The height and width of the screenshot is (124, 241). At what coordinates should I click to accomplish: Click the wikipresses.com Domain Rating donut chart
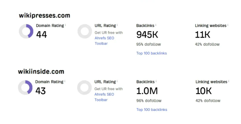26,31
